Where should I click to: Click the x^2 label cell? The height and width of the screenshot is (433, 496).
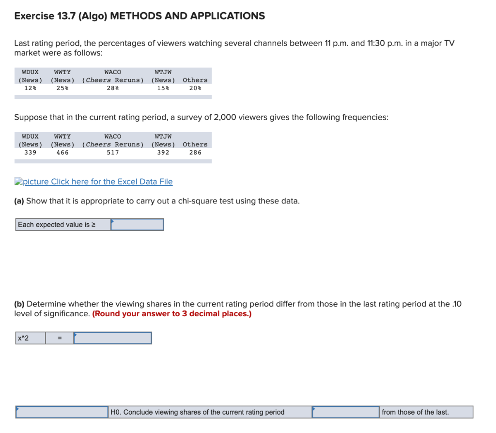click(x=30, y=338)
